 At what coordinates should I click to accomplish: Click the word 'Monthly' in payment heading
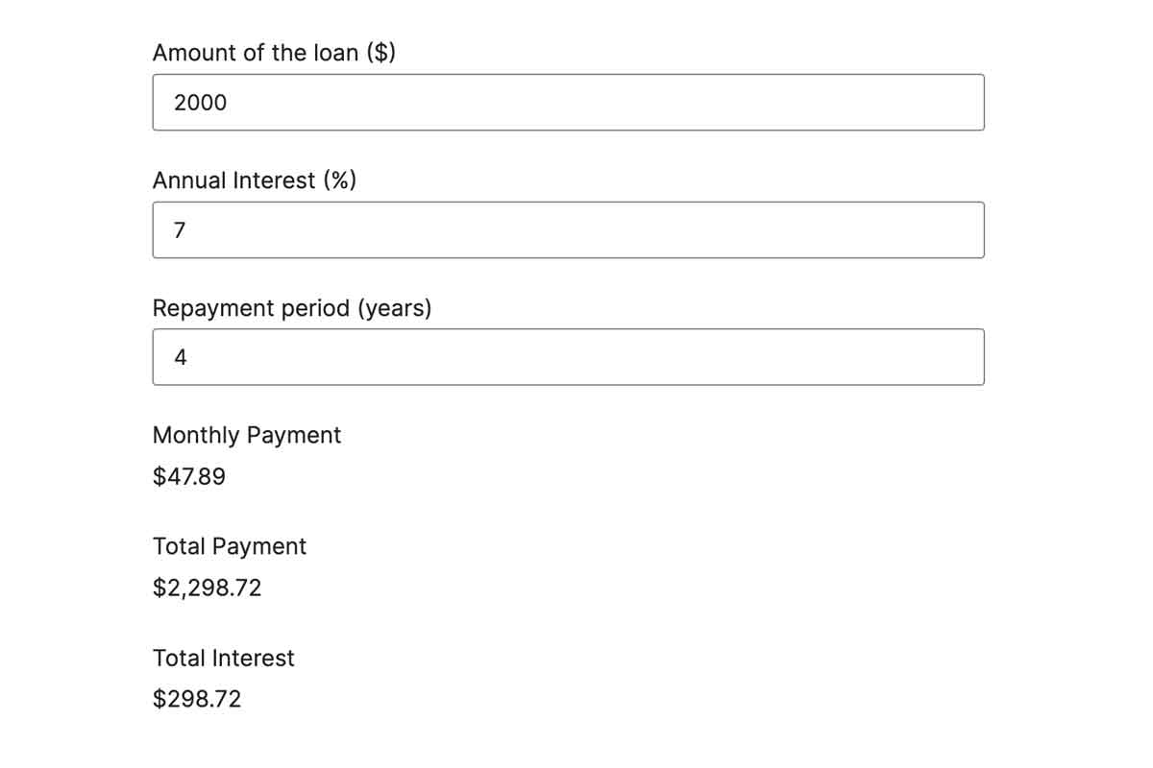coord(197,436)
